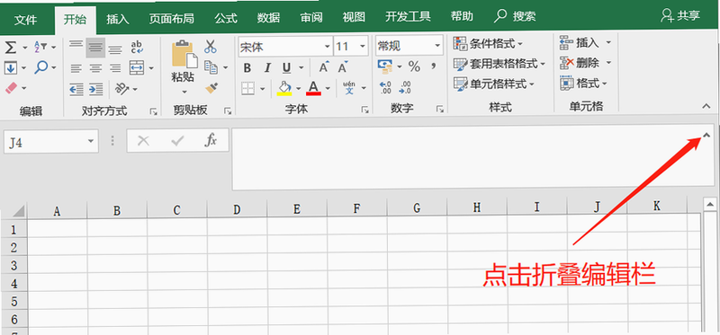
Task: Toggle wrap text
Action: [137, 47]
